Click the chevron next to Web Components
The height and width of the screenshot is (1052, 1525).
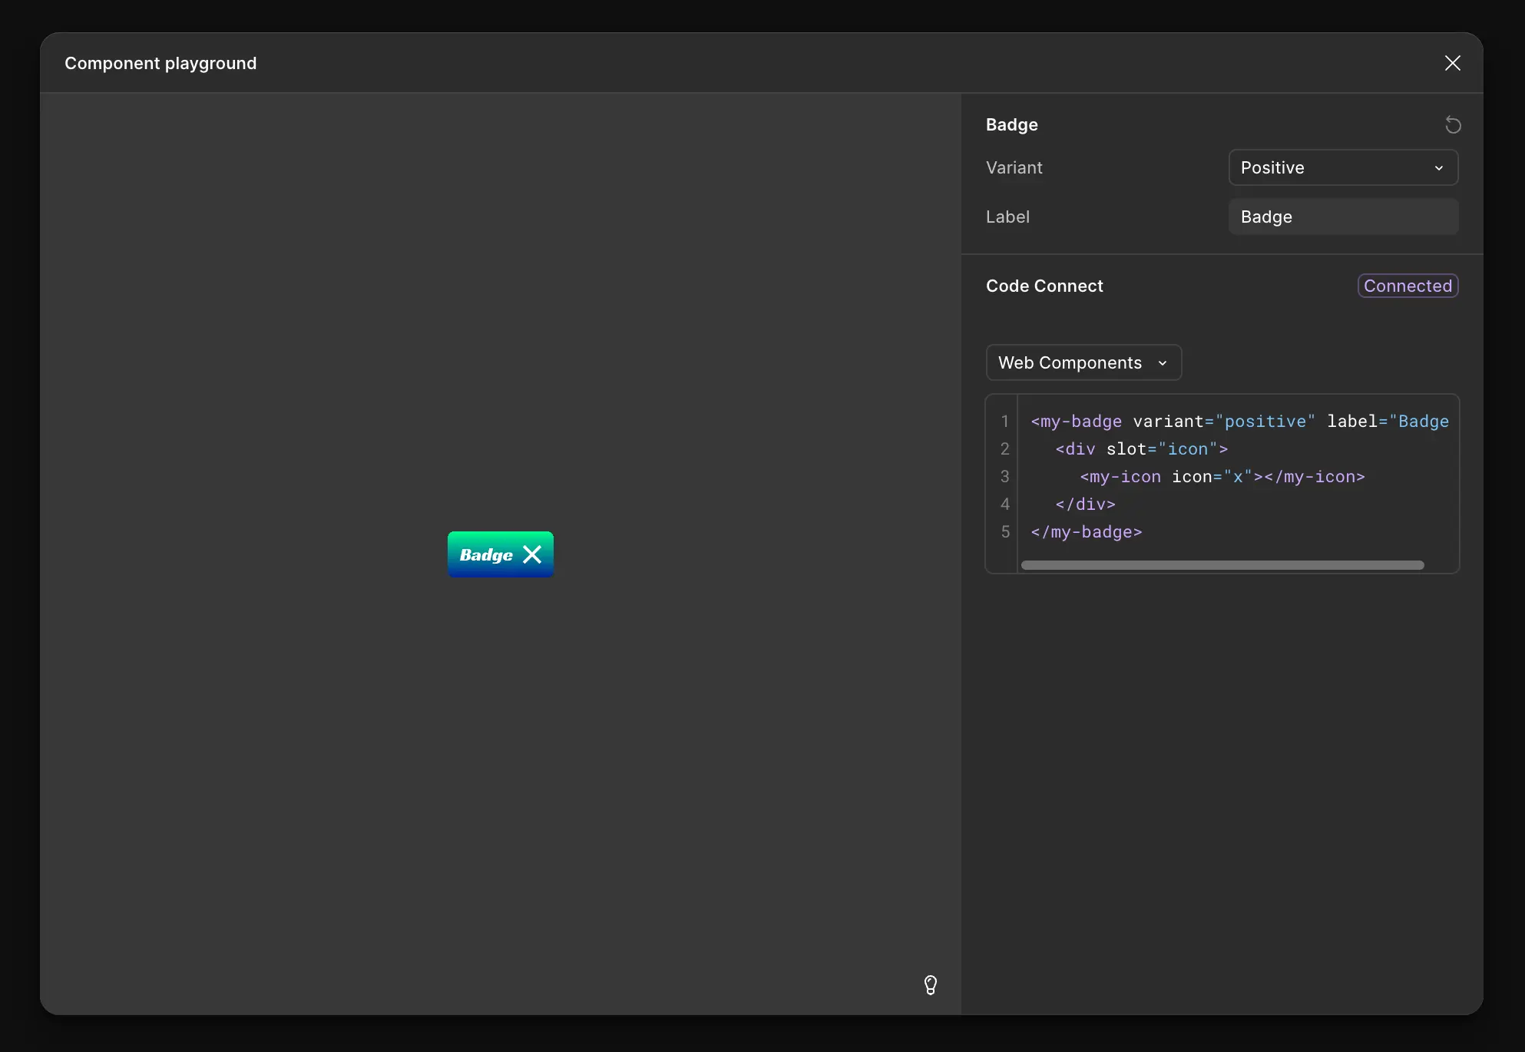pyautogui.click(x=1163, y=362)
